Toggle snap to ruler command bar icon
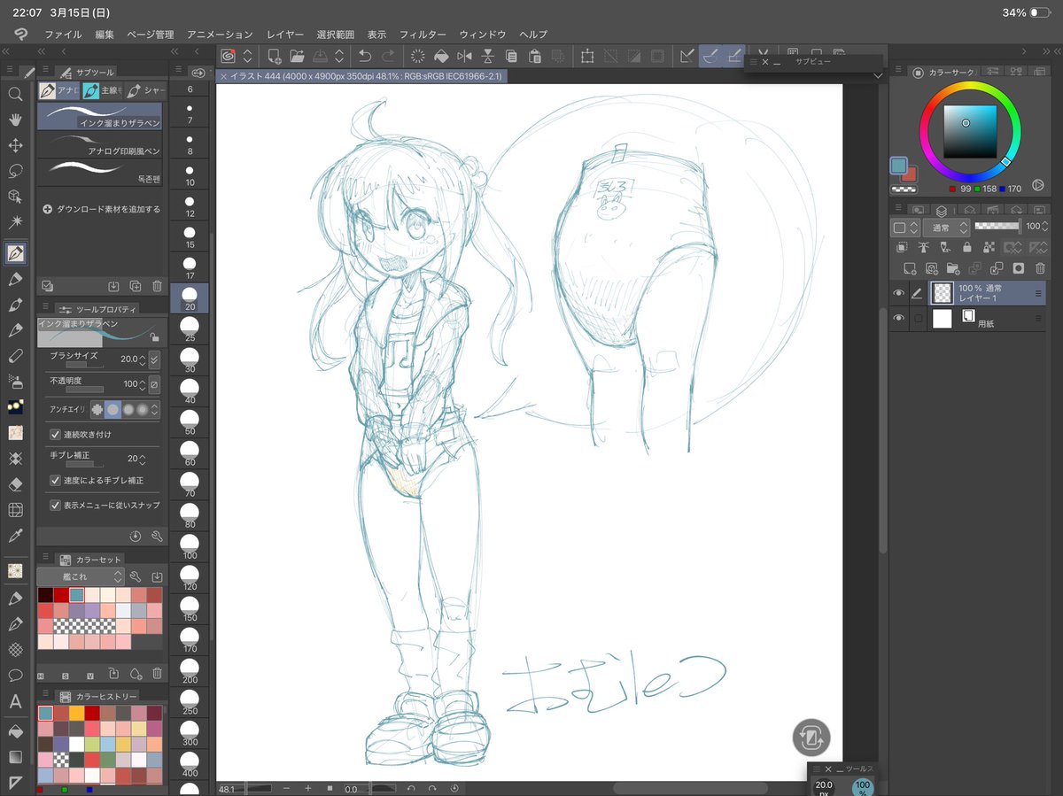This screenshot has height=796, width=1063. 687,56
